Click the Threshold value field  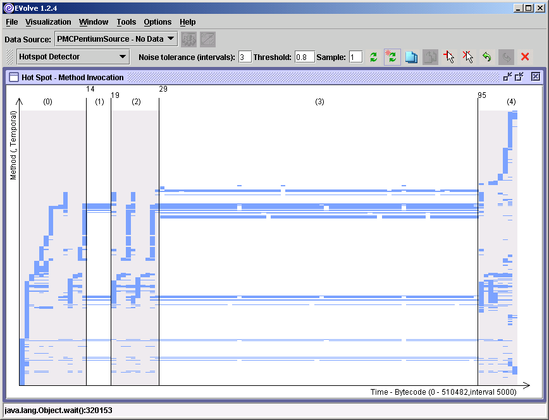point(304,57)
